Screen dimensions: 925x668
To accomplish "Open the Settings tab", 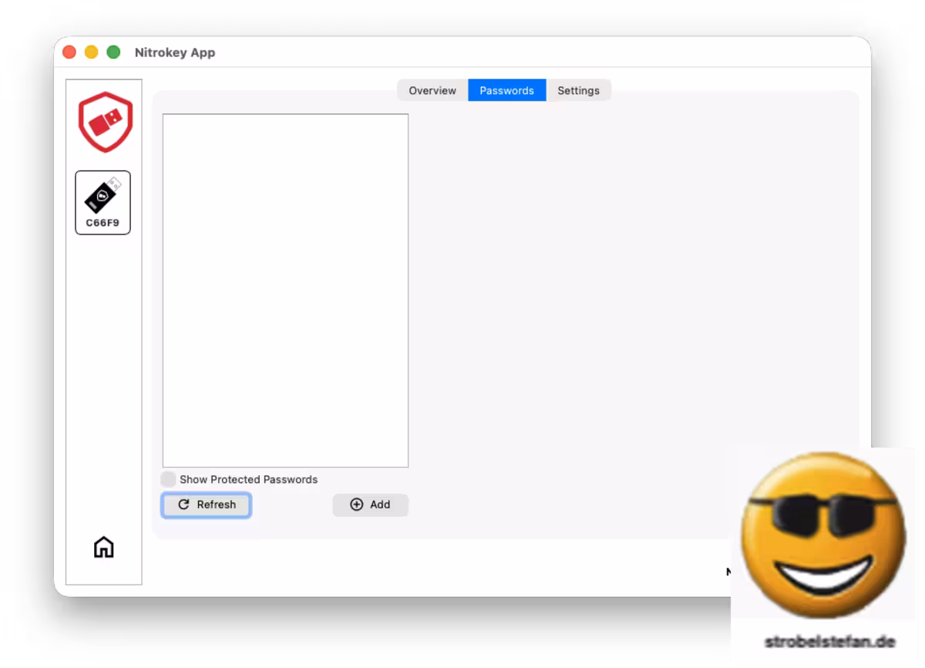I will point(579,90).
